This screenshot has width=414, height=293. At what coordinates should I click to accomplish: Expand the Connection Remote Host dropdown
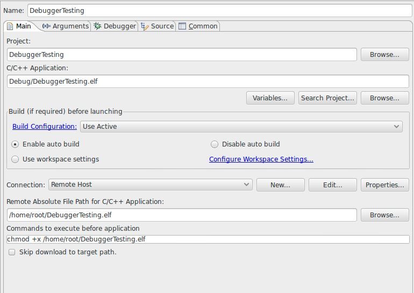click(x=150, y=185)
